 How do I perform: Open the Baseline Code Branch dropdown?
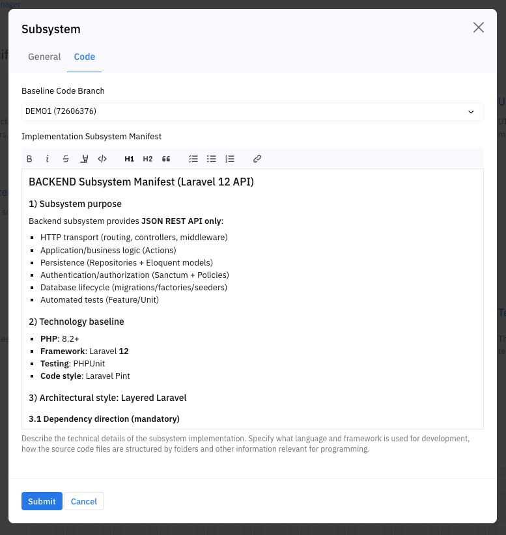click(x=252, y=111)
